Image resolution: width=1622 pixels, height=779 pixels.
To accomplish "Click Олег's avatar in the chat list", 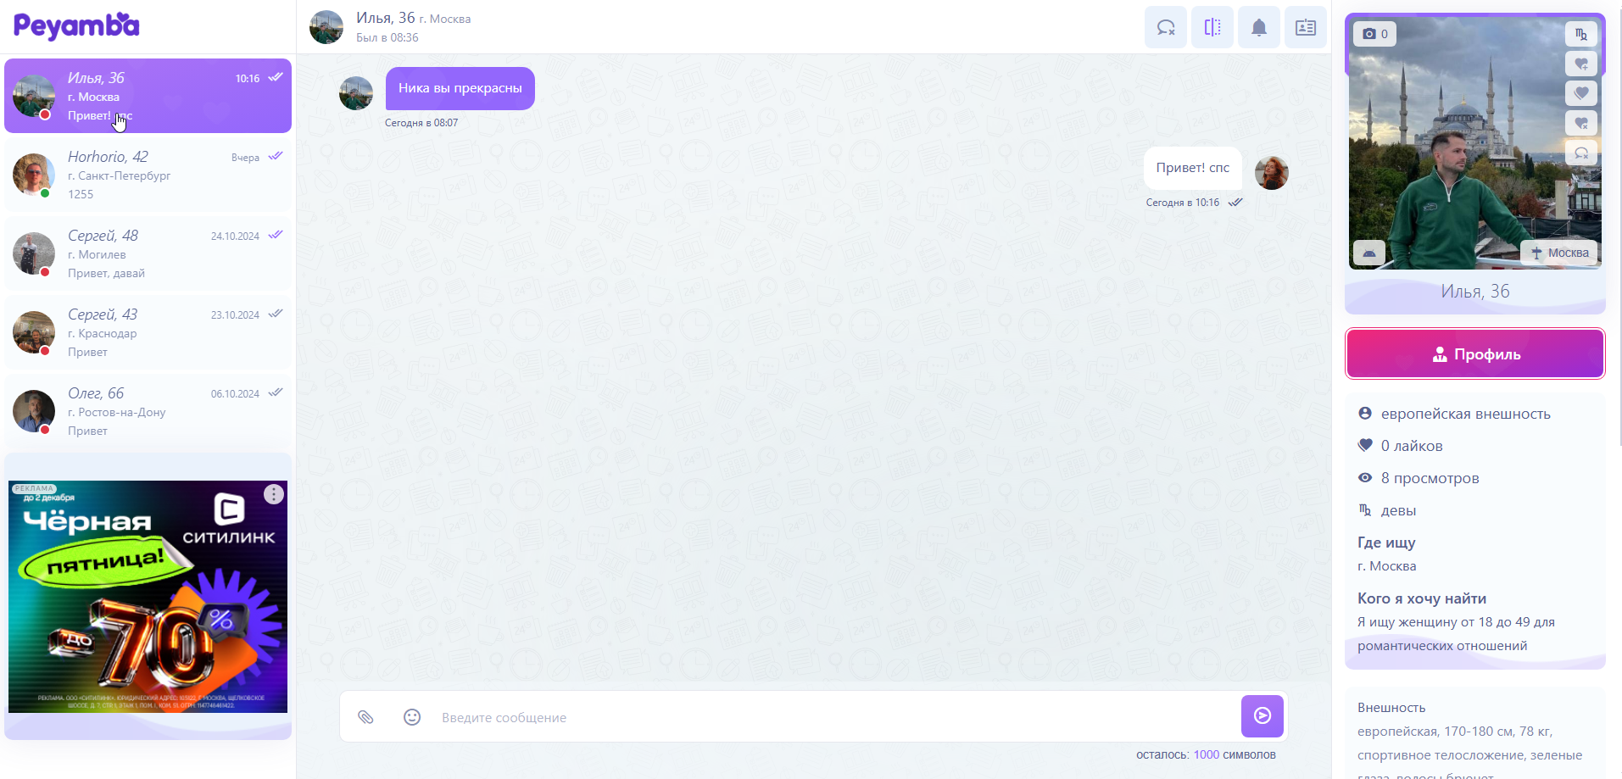I will coord(34,411).
